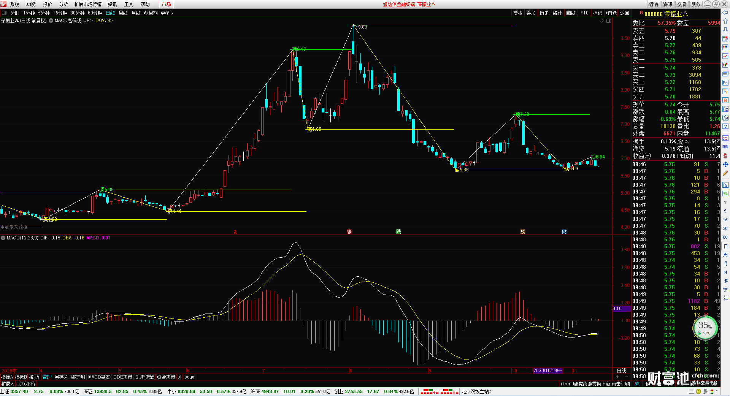
Task: Click the 上证 3357.40 index in status bar
Action: pyautogui.click(x=14, y=391)
